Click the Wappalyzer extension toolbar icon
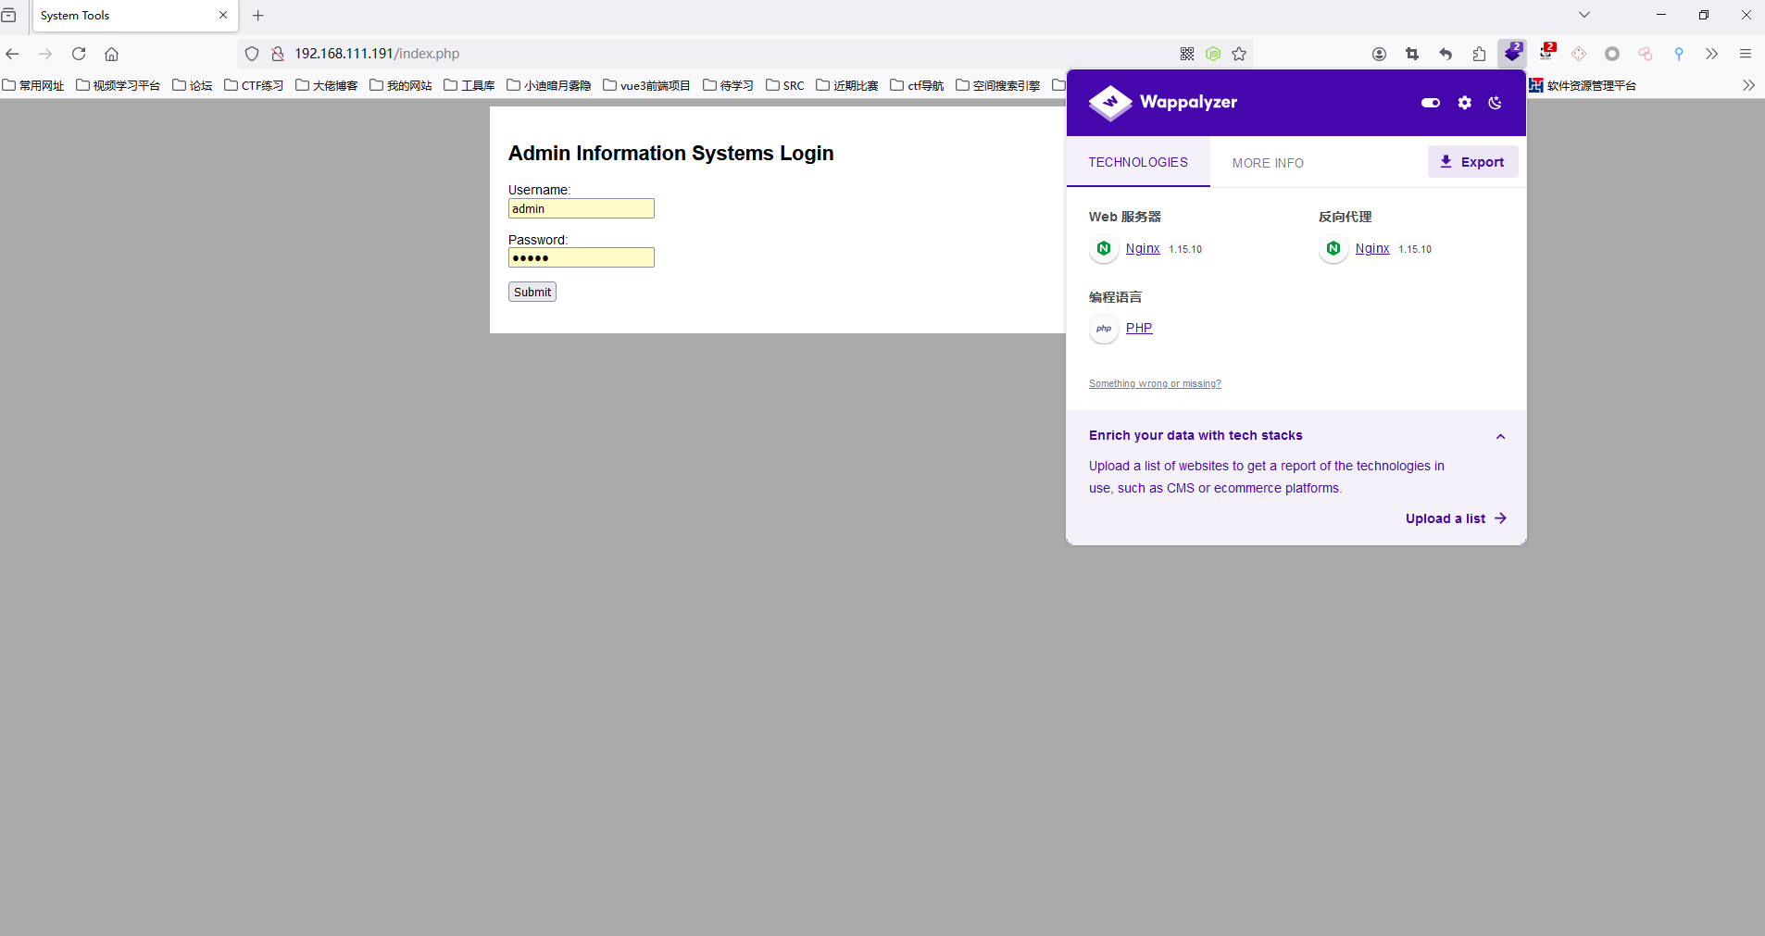 (1512, 54)
